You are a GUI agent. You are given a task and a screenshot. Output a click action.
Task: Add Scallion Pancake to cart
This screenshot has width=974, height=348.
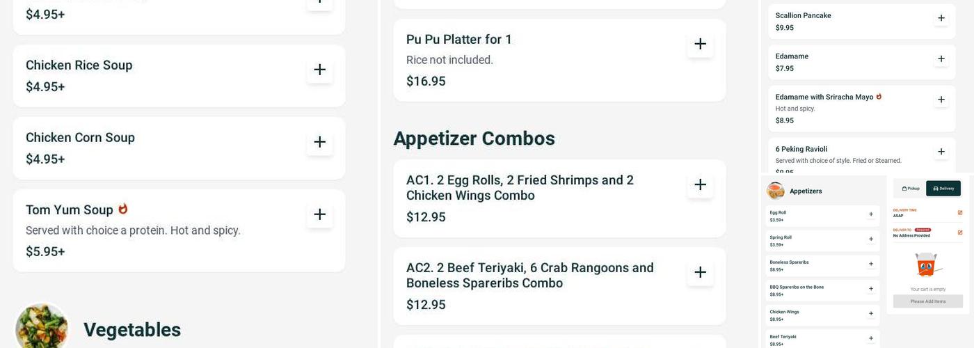pos(941,18)
